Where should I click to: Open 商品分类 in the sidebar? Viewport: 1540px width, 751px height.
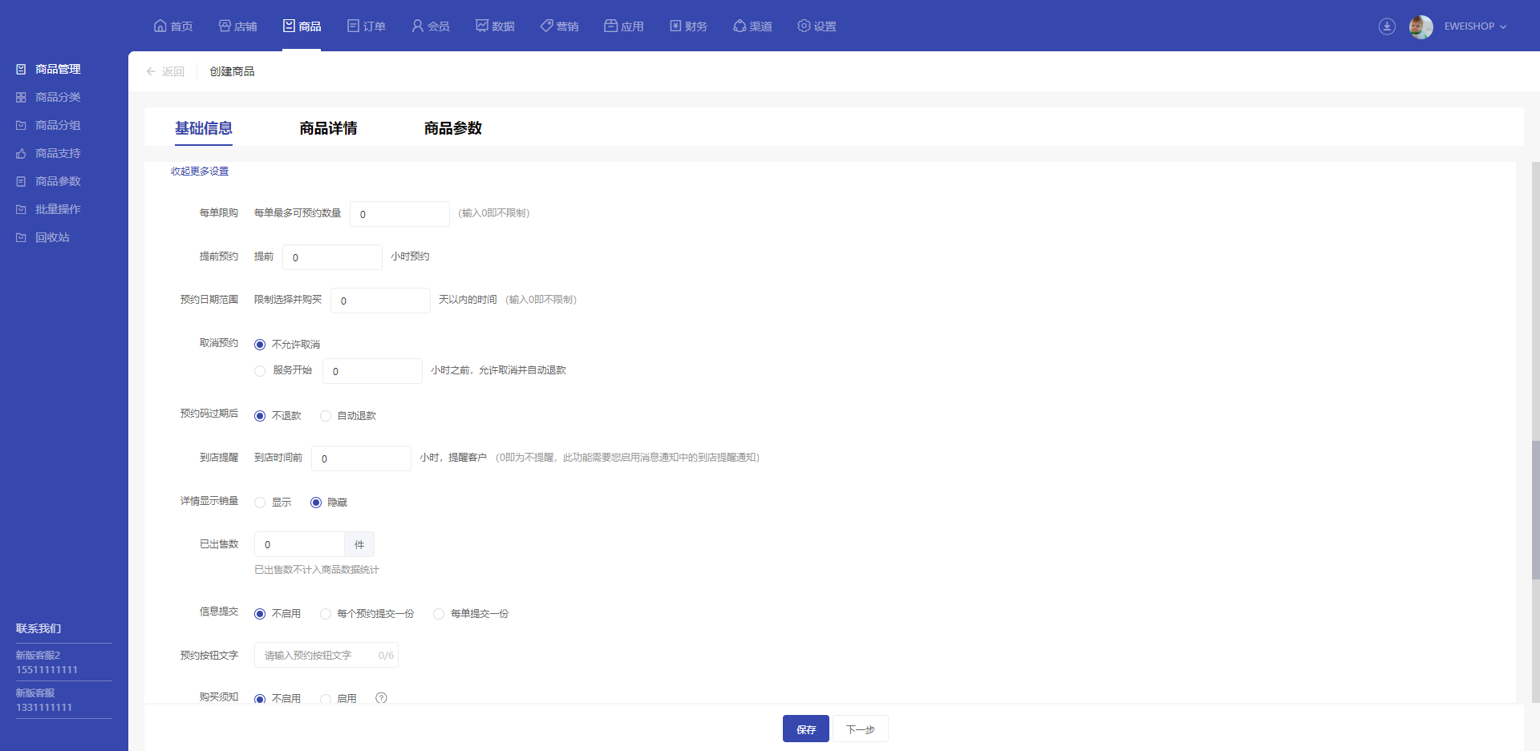(x=58, y=97)
